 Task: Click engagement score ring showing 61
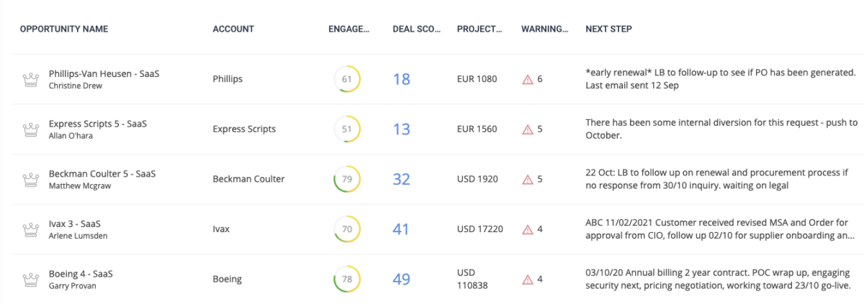[x=347, y=79]
